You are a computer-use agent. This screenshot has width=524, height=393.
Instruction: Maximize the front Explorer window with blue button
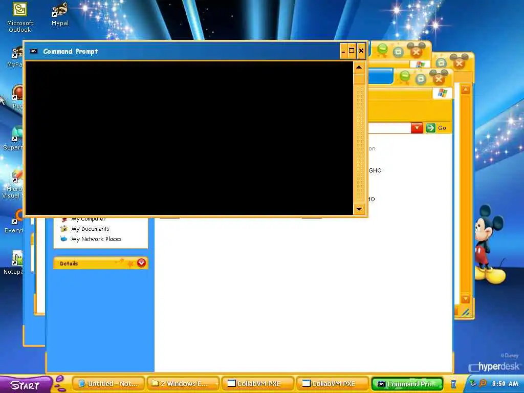pyautogui.click(x=421, y=79)
